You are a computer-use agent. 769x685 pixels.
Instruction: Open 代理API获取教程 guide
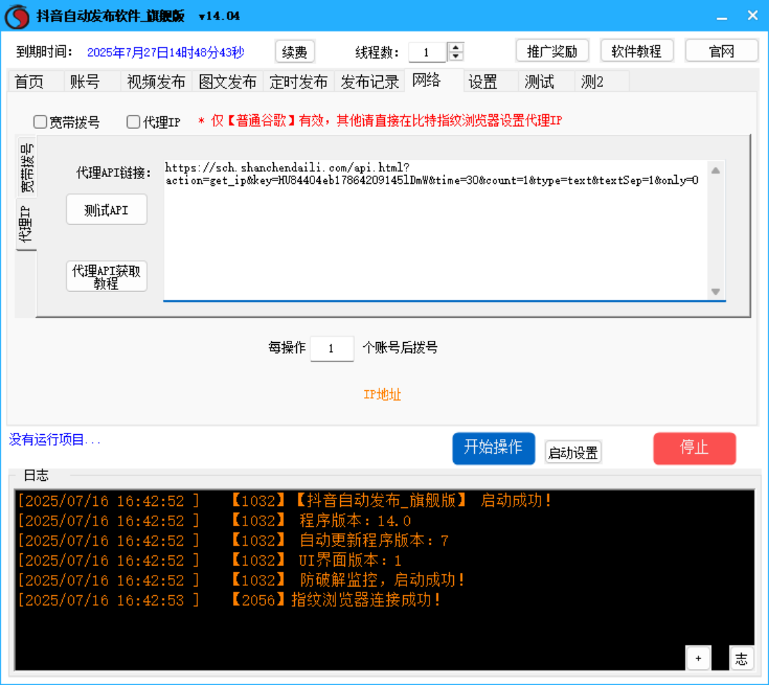pyautogui.click(x=107, y=277)
